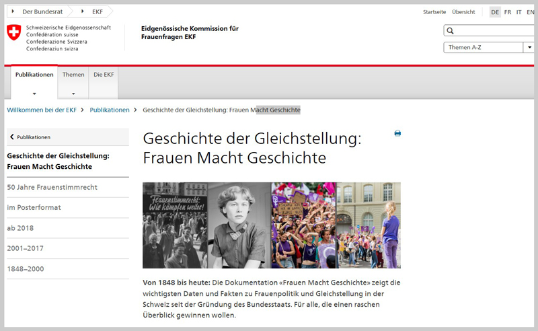Expand the Publikationen navigation menu
The height and width of the screenshot is (331, 538).
pos(34,93)
